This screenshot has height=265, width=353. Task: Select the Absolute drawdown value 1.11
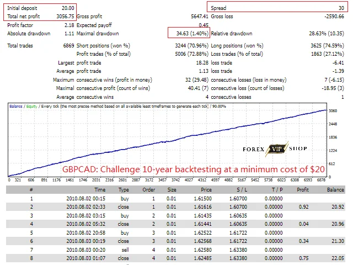[69, 34]
